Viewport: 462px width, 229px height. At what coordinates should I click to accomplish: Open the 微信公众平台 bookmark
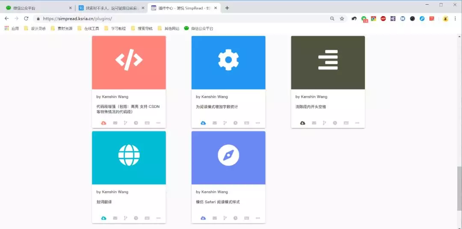198,29
